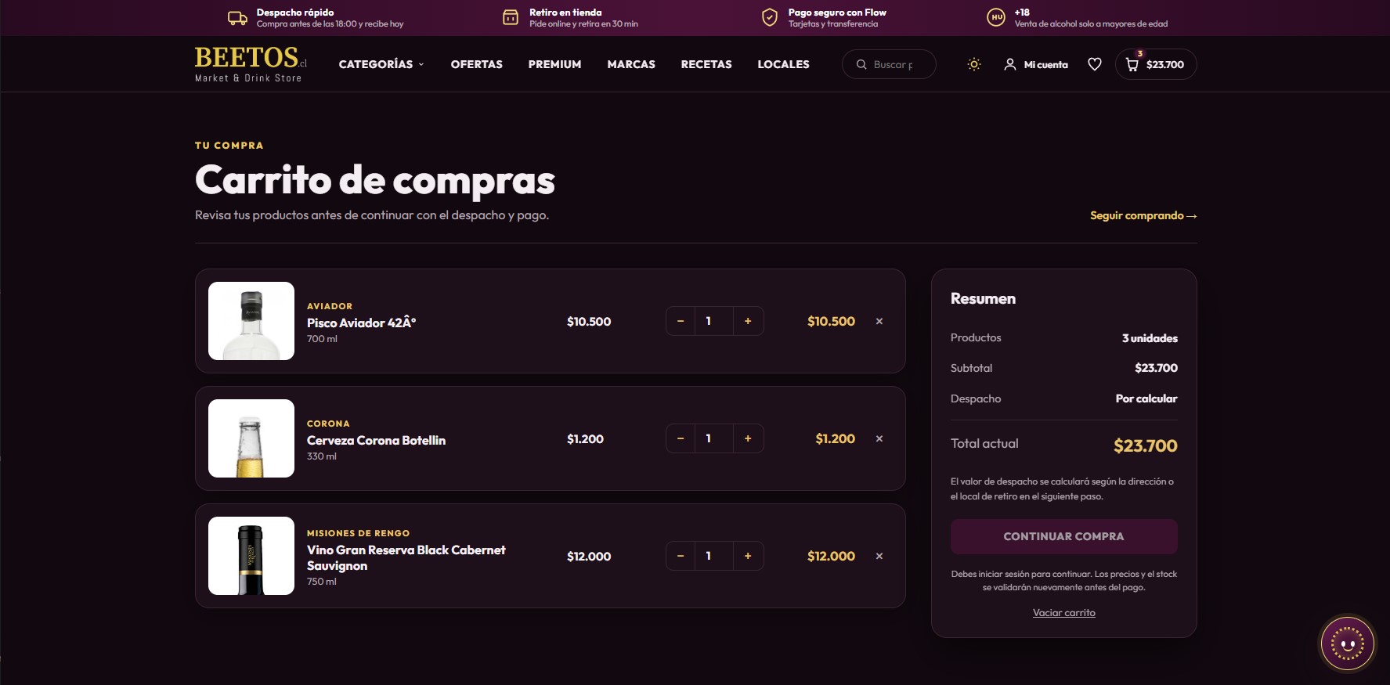The width and height of the screenshot is (1390, 685).
Task: Open the RECETAS menu item
Action: coord(706,64)
